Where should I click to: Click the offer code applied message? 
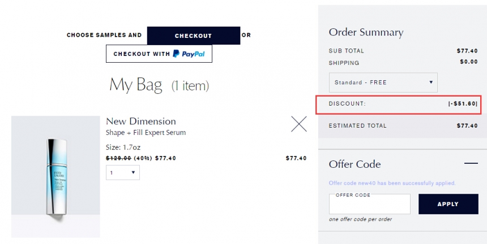(x=392, y=183)
